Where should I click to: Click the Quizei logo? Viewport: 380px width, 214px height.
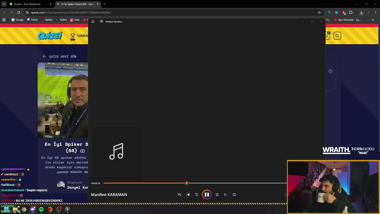[x=50, y=36]
